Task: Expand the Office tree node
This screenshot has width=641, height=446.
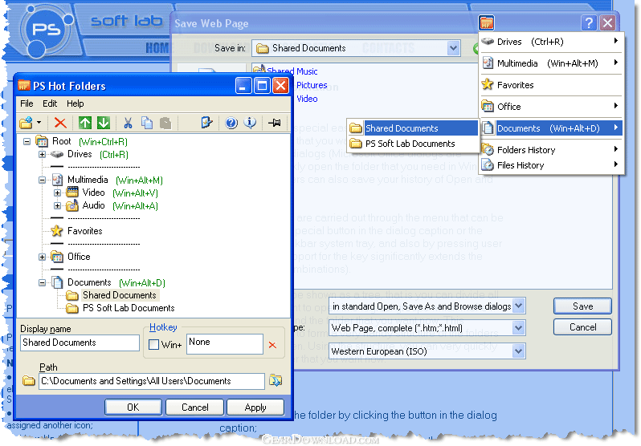Action: coord(42,257)
